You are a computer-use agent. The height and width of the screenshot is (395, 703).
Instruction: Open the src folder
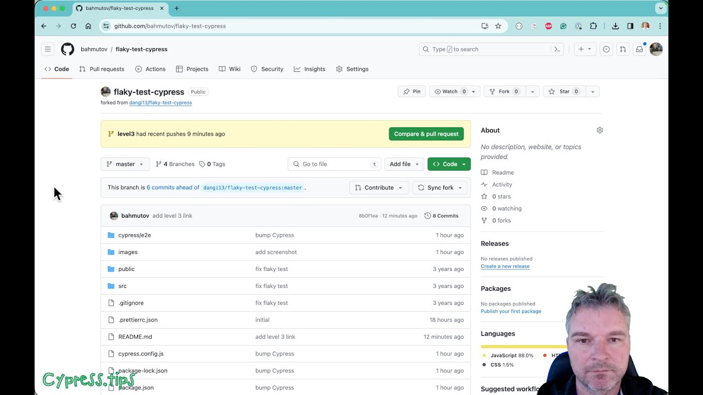[x=122, y=286]
